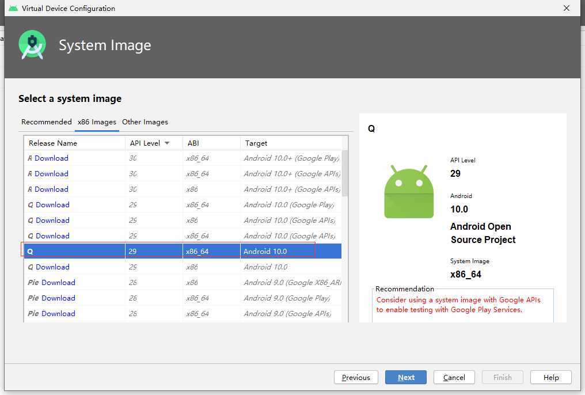Image resolution: width=585 pixels, height=395 pixels.
Task: Click the Target column header
Action: [256, 143]
